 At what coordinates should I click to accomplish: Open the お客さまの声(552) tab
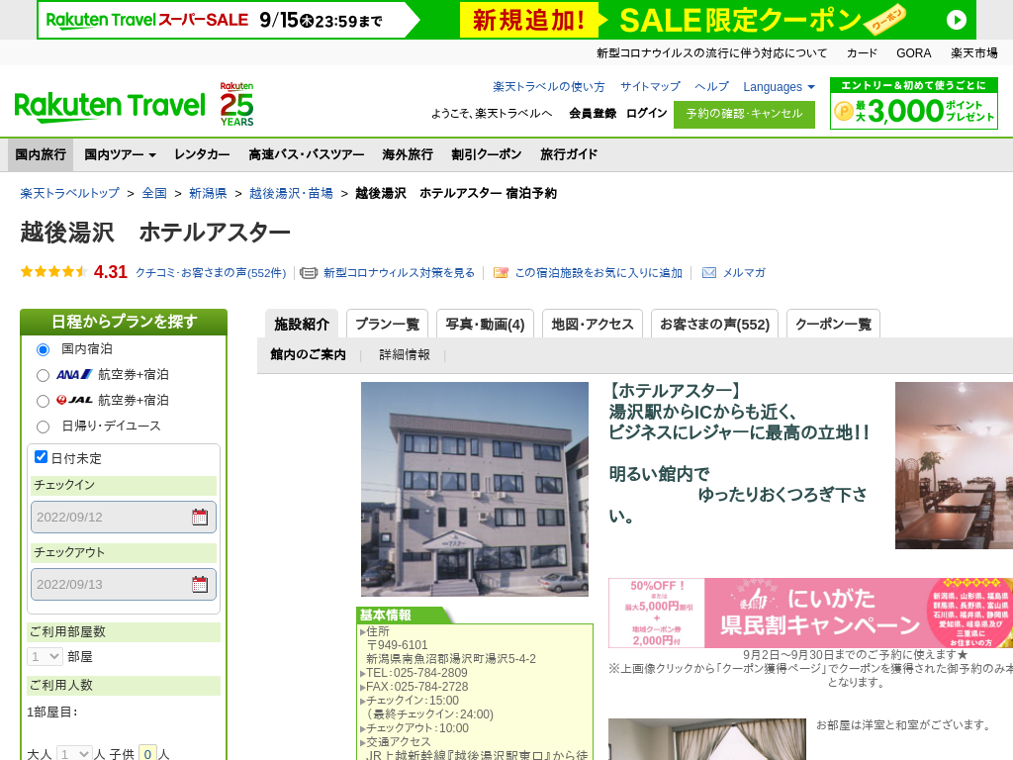pos(714,324)
